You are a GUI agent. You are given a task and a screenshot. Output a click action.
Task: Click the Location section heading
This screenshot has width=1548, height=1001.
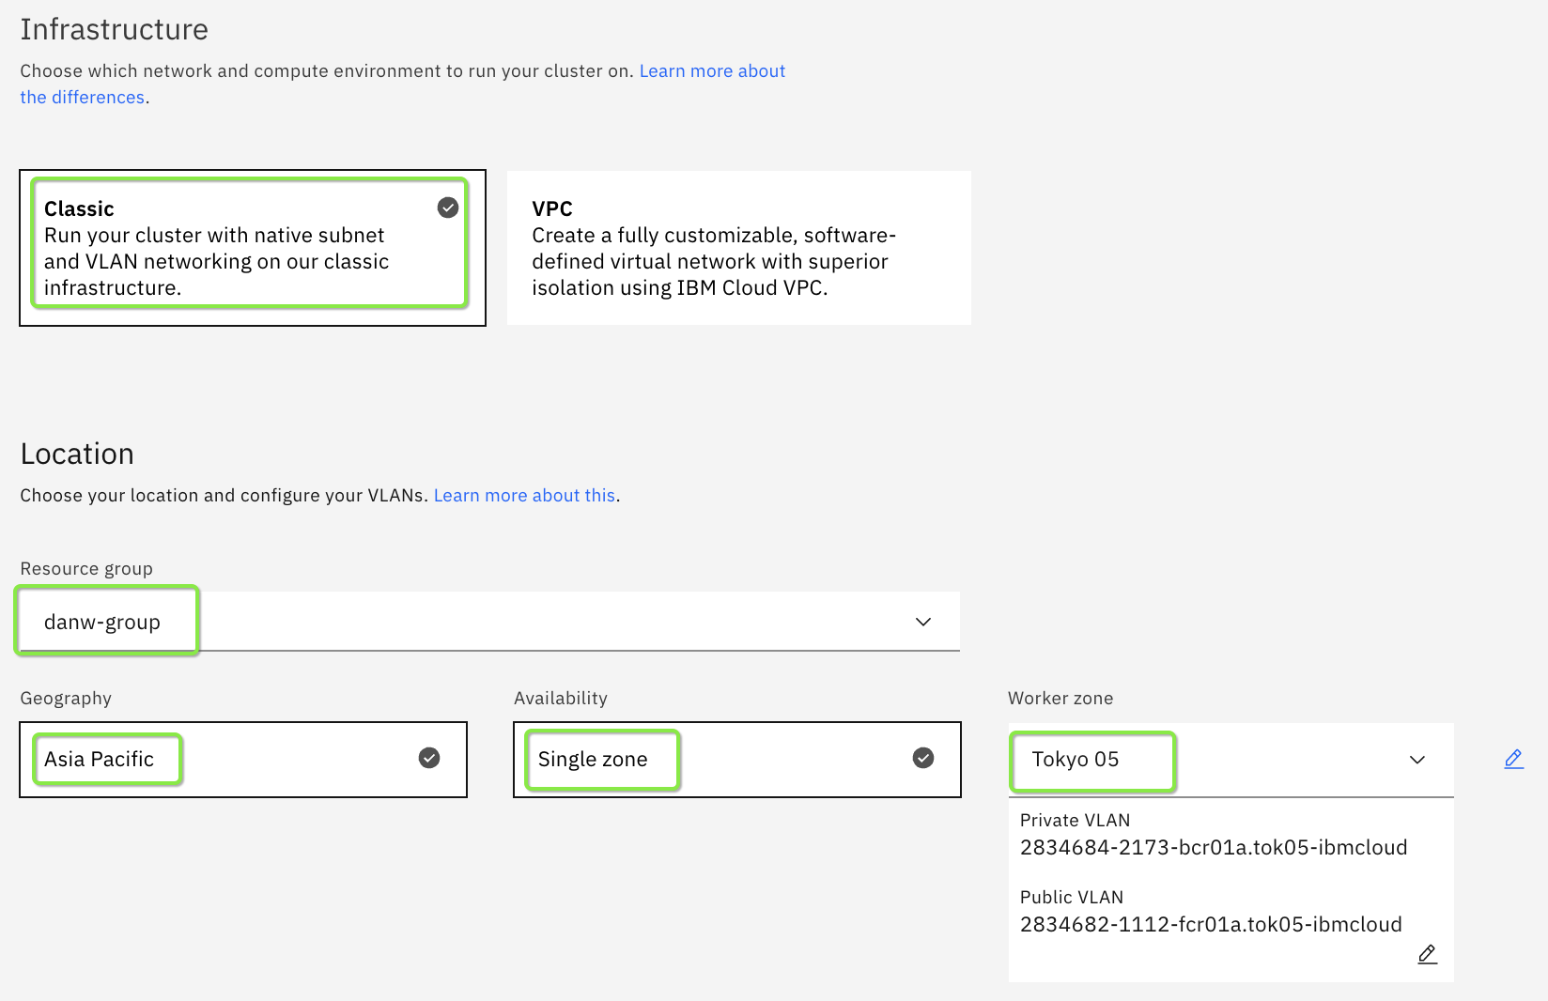pos(77,454)
